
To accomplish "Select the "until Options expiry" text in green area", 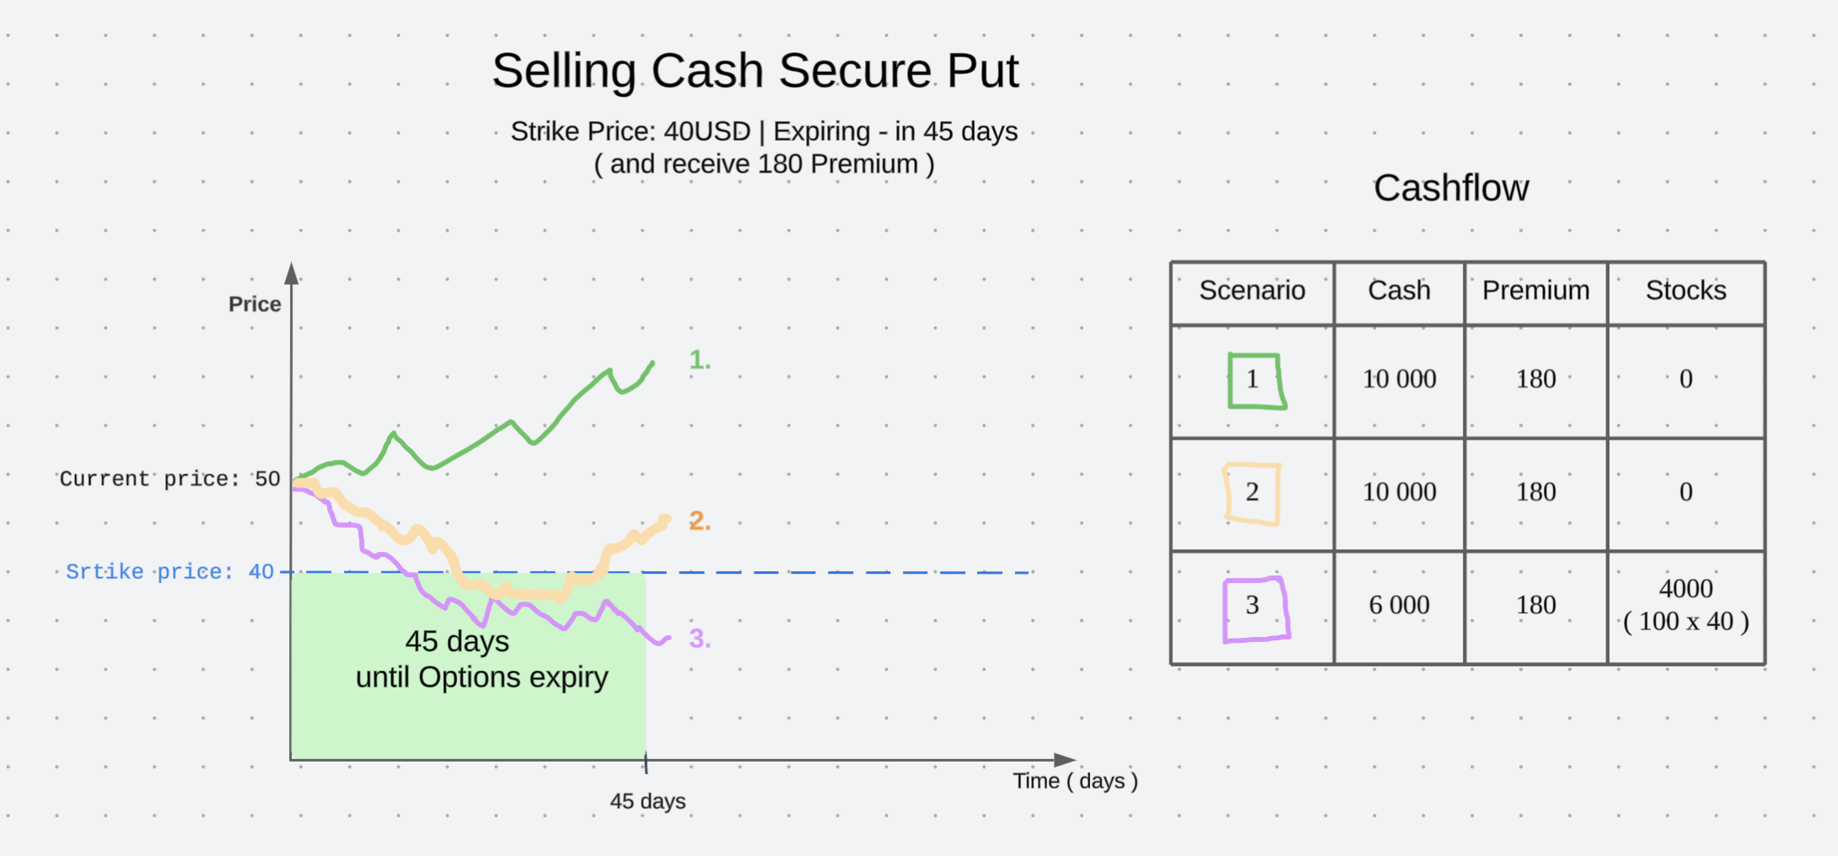I will click(481, 677).
